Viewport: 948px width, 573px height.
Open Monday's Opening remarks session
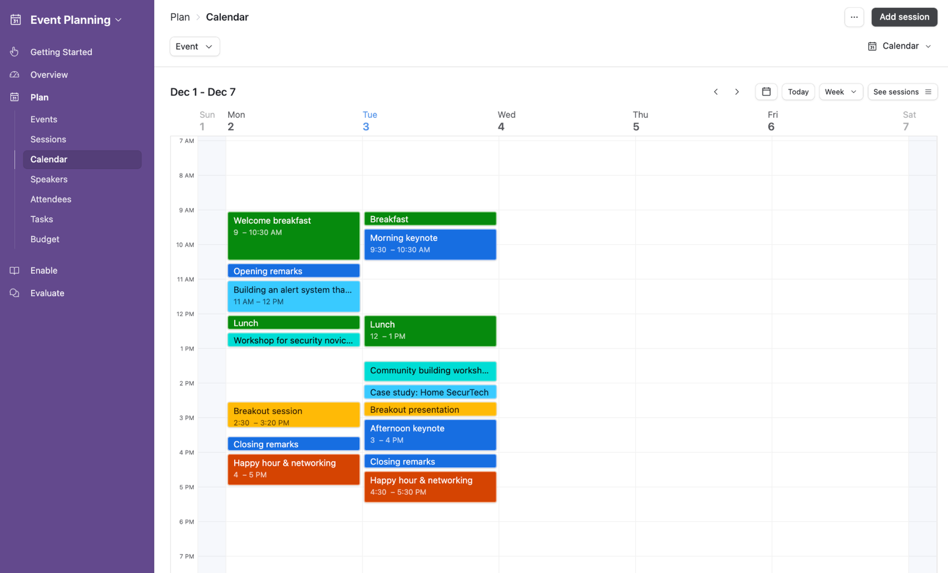tap(293, 271)
